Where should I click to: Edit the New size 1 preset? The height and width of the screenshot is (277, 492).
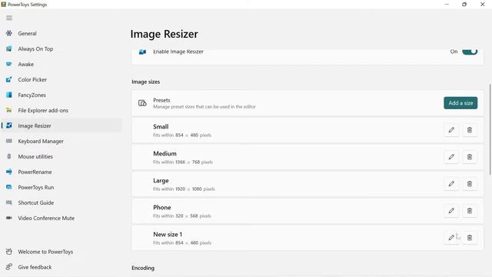451,238
